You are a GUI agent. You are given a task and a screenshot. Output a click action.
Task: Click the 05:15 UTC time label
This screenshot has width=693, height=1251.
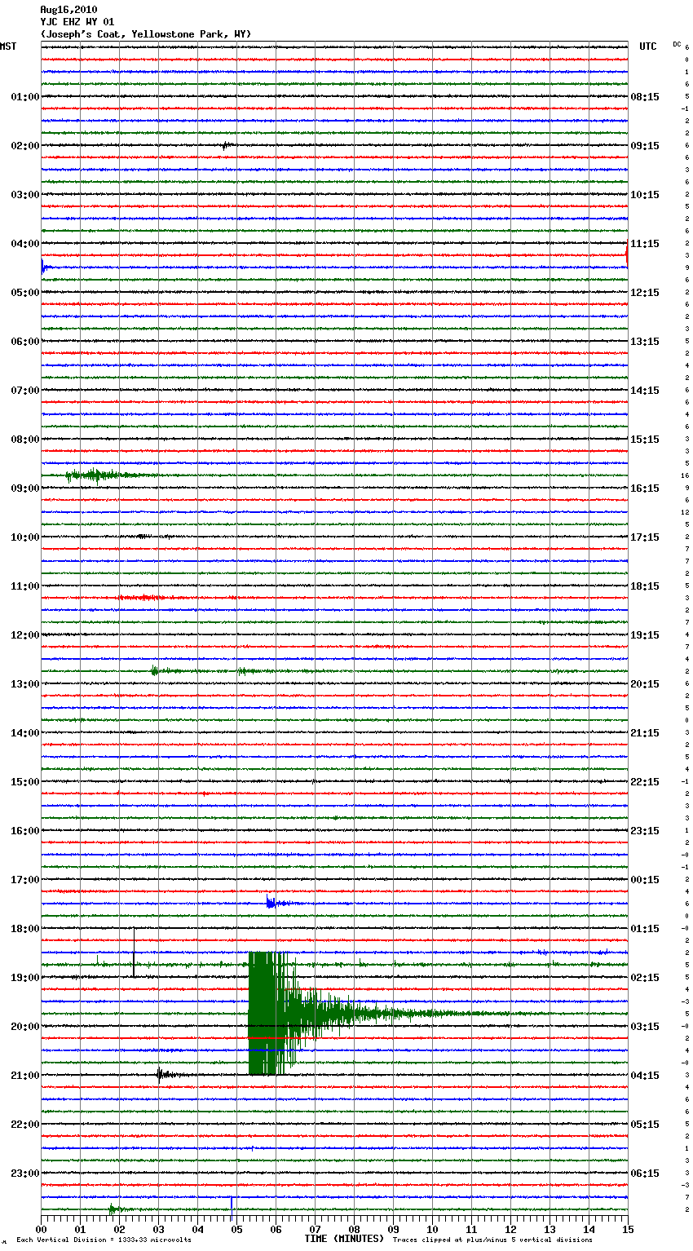(645, 1125)
